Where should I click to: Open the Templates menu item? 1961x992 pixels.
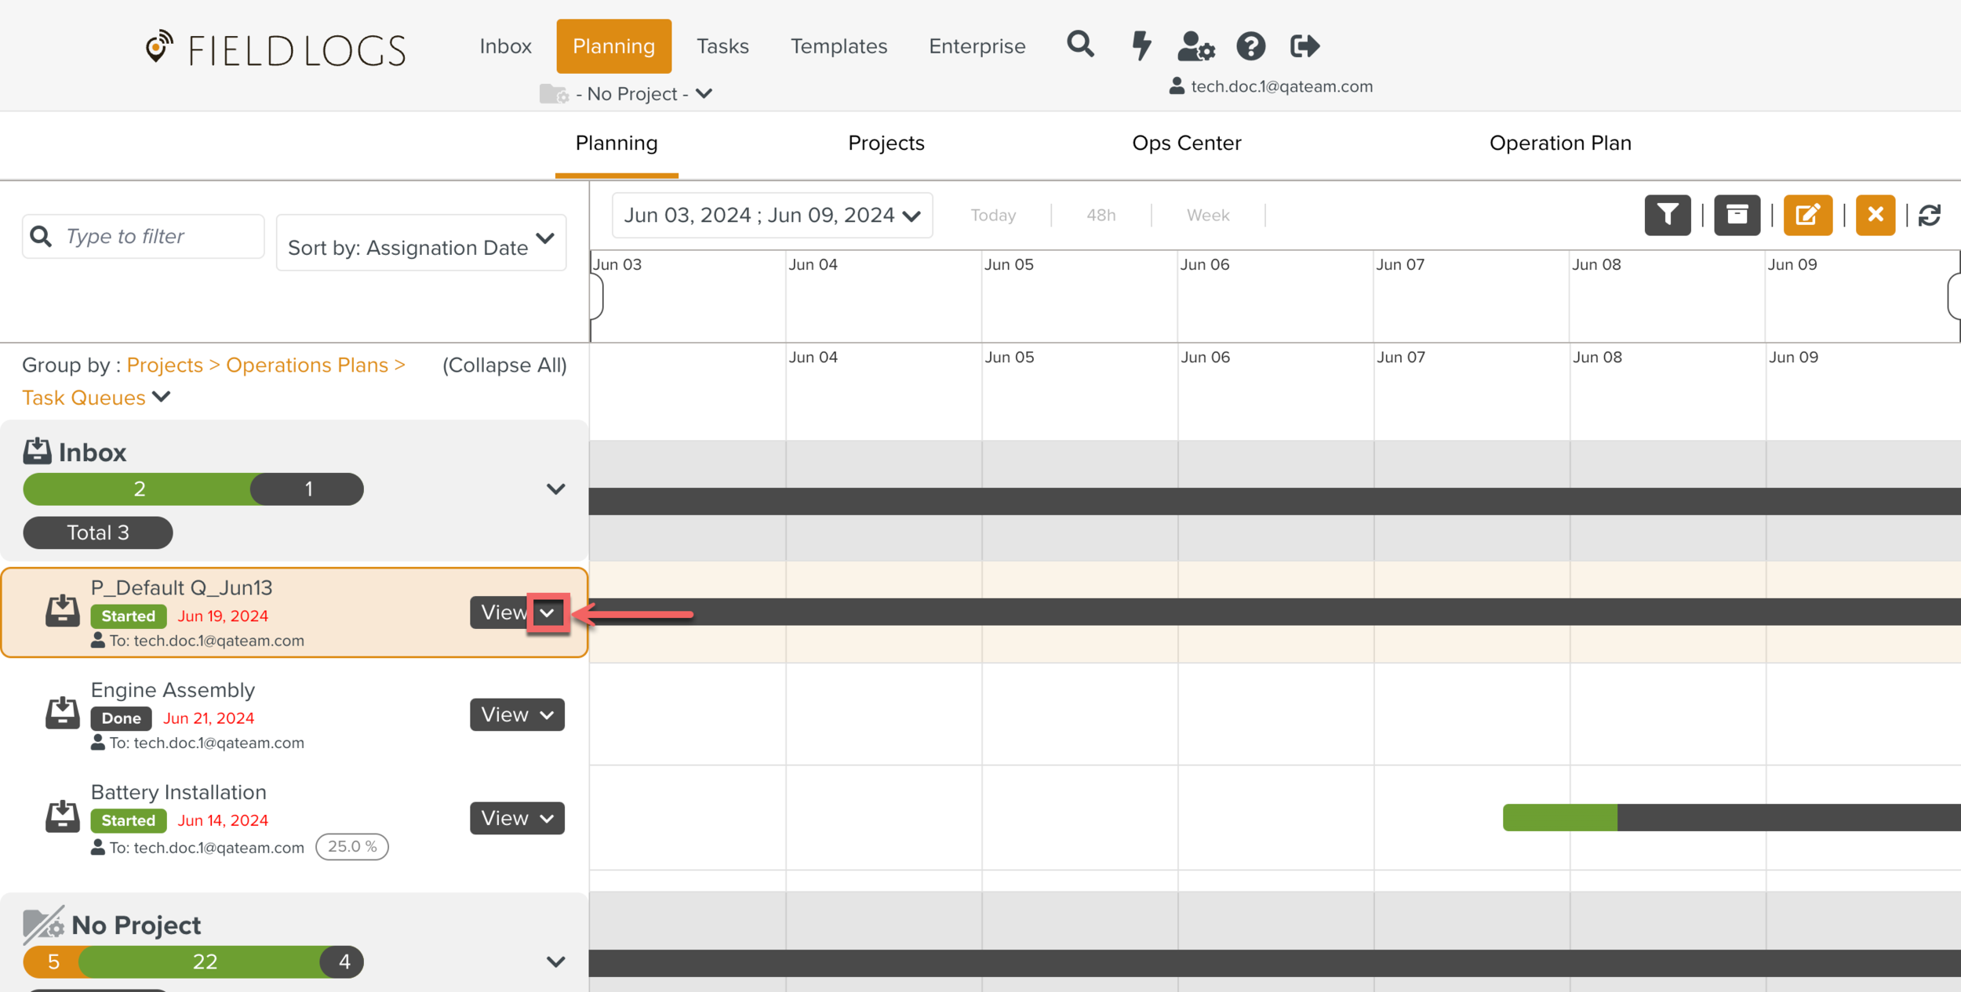coord(839,46)
